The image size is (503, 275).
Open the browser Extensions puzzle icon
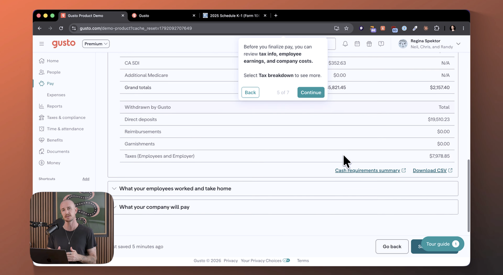click(x=437, y=28)
